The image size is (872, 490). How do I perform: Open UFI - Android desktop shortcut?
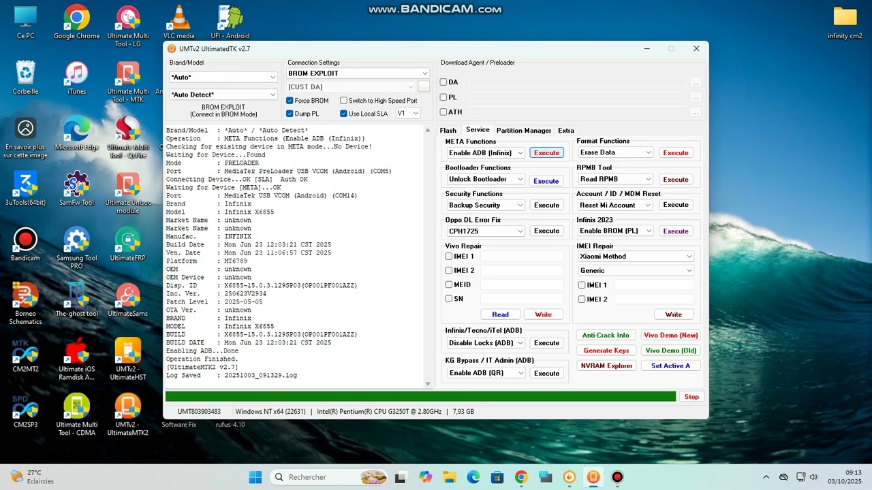pos(230,22)
